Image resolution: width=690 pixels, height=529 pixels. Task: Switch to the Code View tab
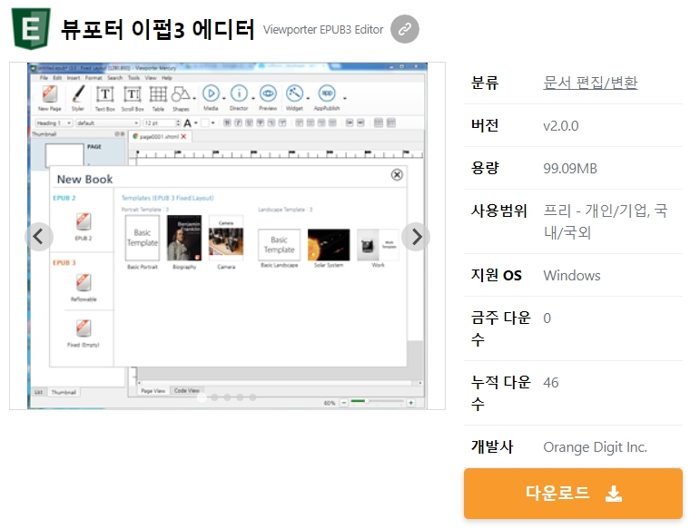point(187,390)
